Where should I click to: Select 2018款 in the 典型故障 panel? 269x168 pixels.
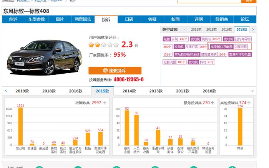(211, 30)
